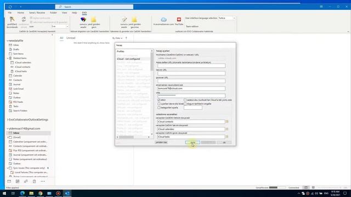Enable the 'sadece oku' read-only checkbox
The image size is (351, 197).
[185, 100]
